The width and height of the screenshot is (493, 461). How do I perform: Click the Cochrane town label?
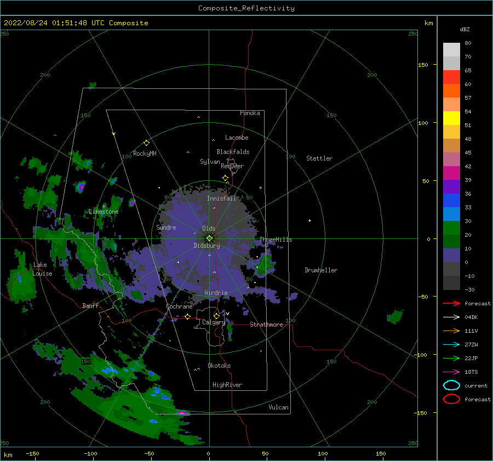point(179,306)
